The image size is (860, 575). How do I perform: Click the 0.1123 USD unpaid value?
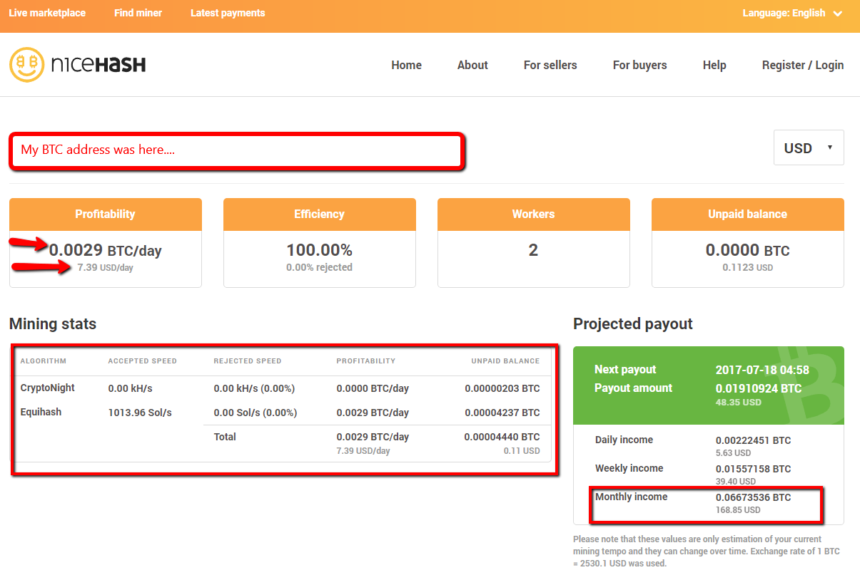tap(748, 268)
